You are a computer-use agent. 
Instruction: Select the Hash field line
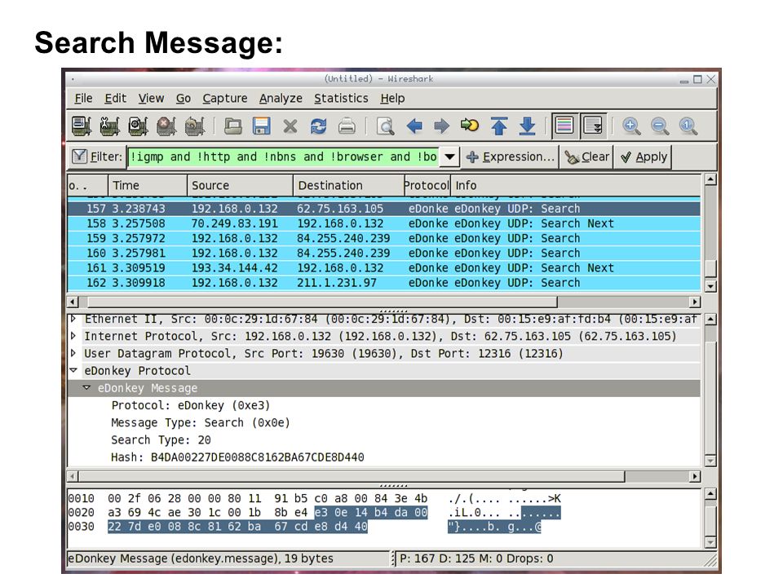[x=237, y=457]
